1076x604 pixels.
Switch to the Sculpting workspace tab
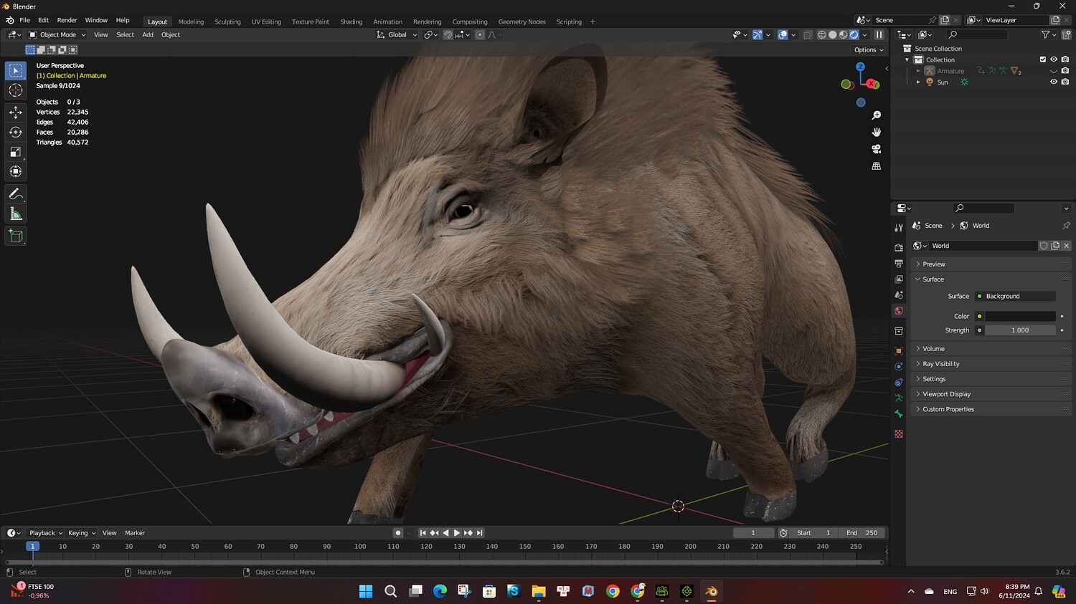(227, 21)
